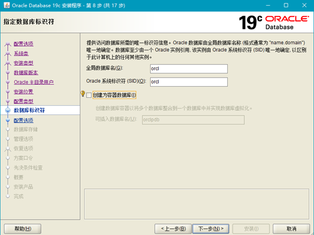Open the 配置选项 step at top of list

[x=24, y=44]
